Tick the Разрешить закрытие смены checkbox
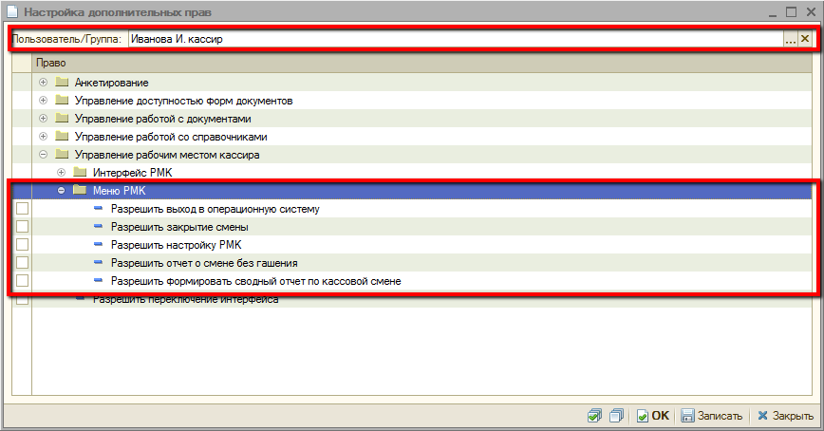Screen dimensions: 824x431 [22, 227]
